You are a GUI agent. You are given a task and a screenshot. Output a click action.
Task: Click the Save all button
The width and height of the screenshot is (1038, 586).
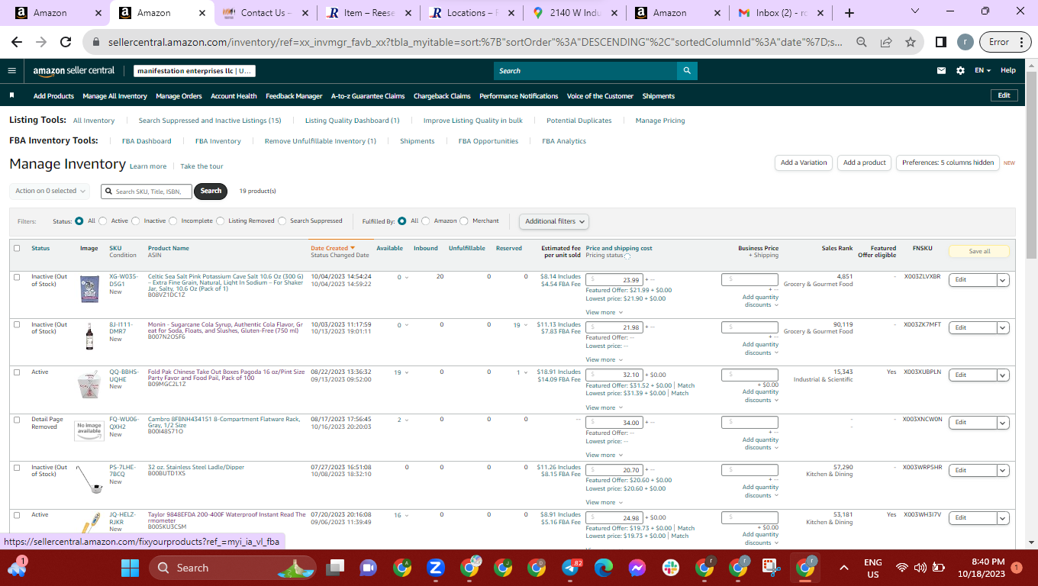click(979, 251)
